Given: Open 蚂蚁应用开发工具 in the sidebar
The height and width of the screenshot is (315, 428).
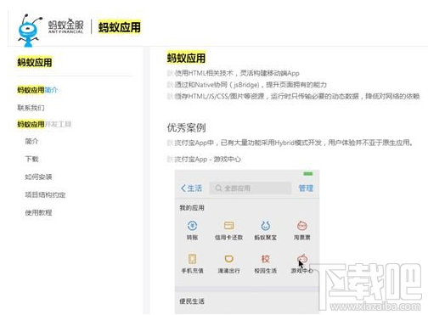Looking at the screenshot, I should pos(44,124).
